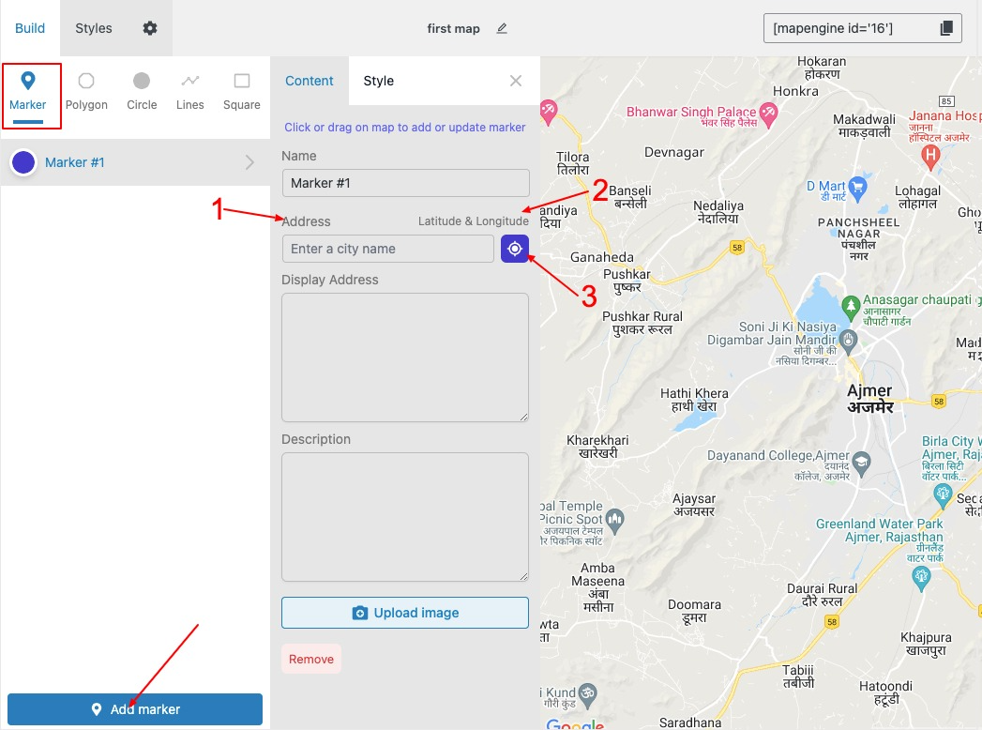Screen dimensions: 982x730
Task: Click the Soni Ji Ki Nasiya pin
Action: coord(848,341)
